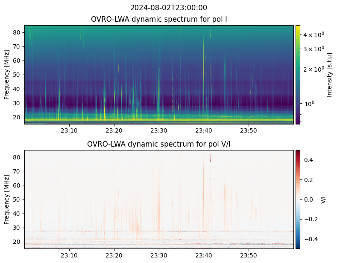
Task: Click the 10⁰ tick on Intensity colorbar
Action: tap(309, 103)
